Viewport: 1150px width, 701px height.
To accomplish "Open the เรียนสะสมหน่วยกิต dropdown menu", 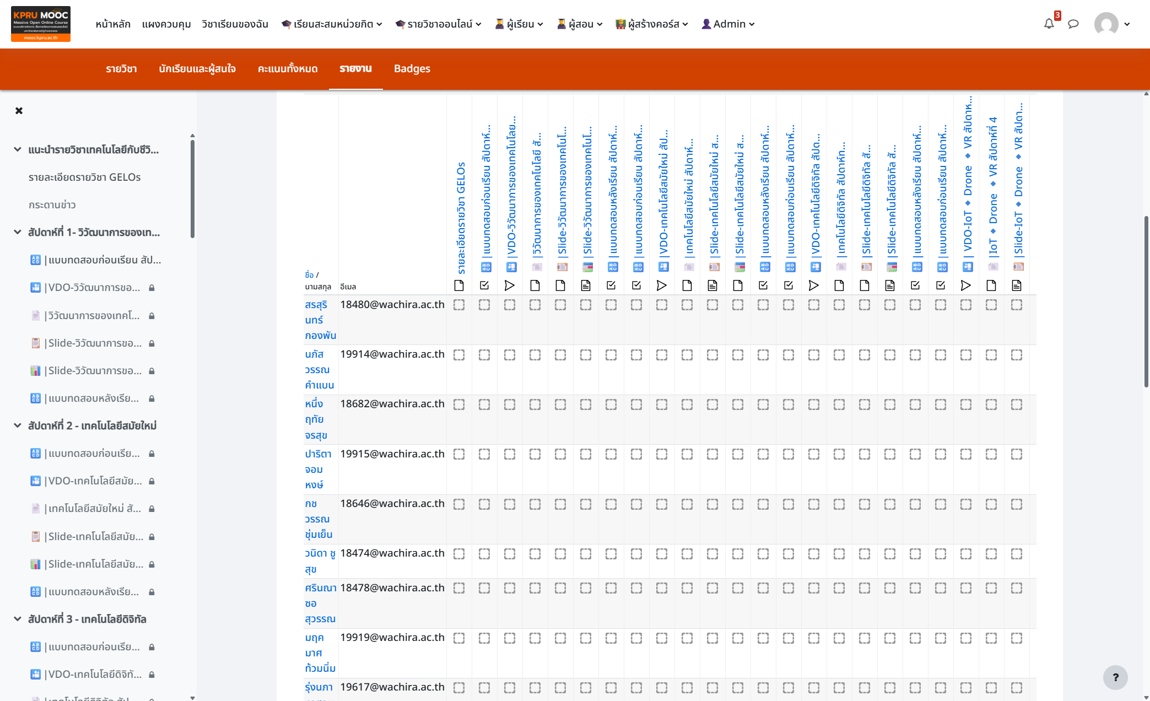I will [332, 24].
